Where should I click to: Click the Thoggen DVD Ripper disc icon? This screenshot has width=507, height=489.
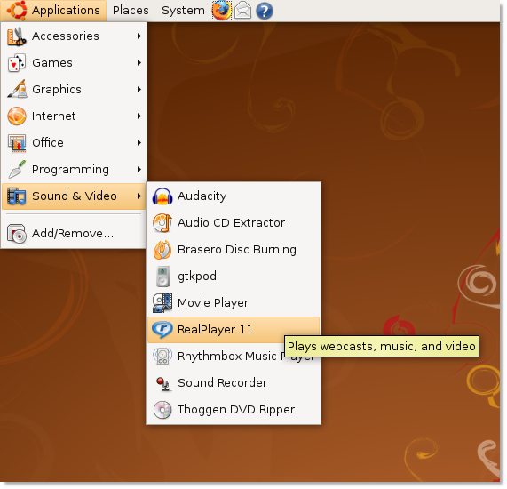click(162, 410)
